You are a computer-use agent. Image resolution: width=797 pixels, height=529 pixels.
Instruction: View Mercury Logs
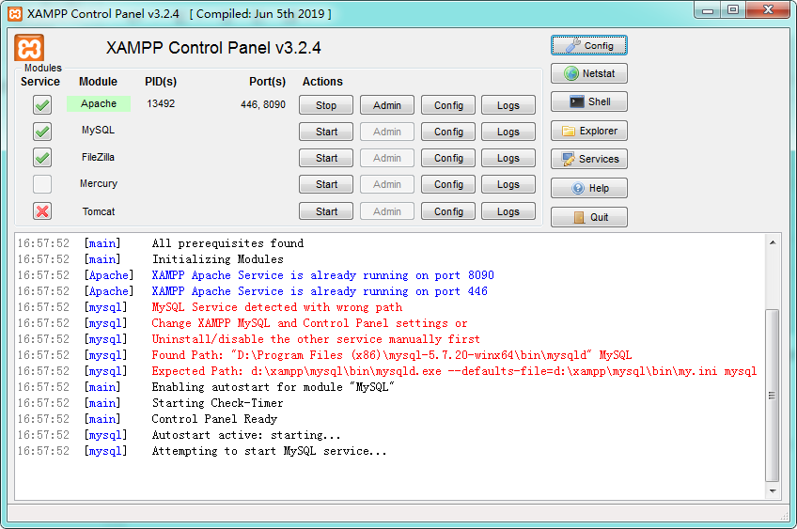pyautogui.click(x=508, y=184)
